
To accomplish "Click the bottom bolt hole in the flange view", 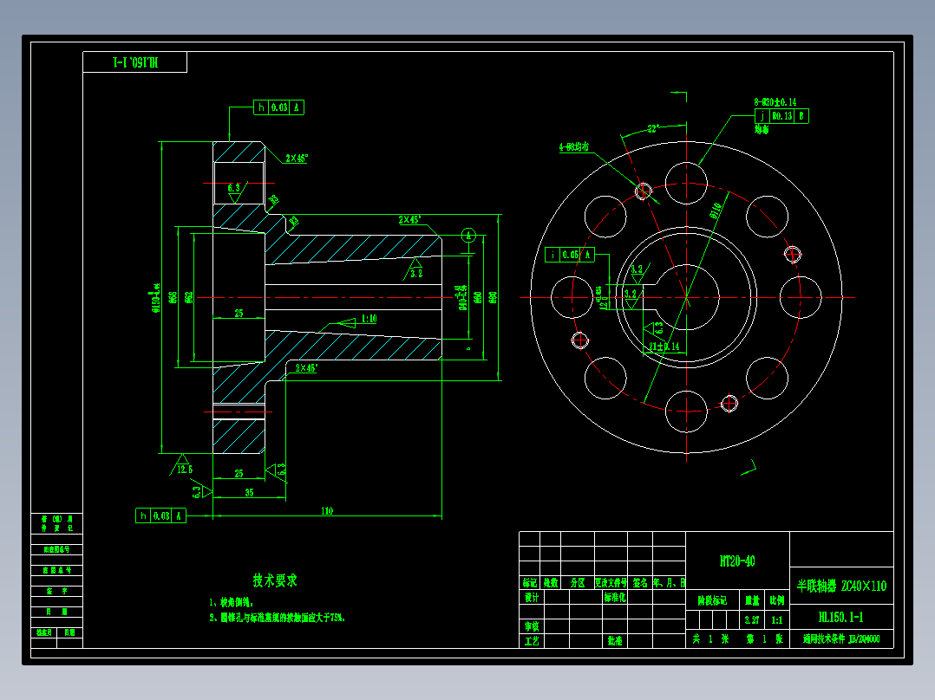I will [x=686, y=411].
